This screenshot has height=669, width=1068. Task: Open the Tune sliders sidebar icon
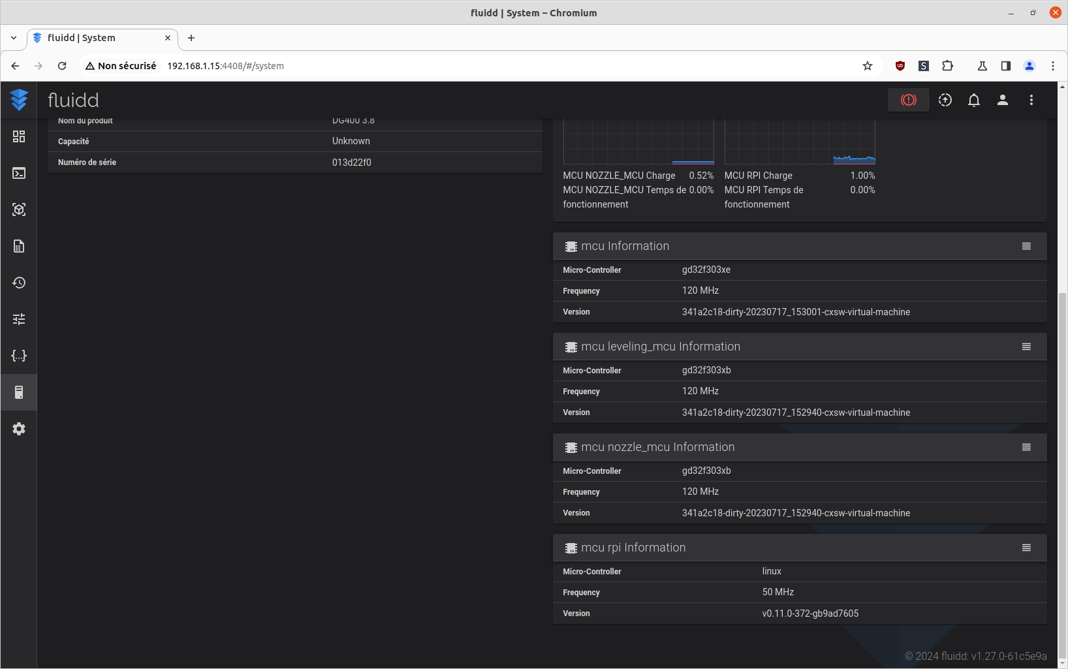(19, 319)
